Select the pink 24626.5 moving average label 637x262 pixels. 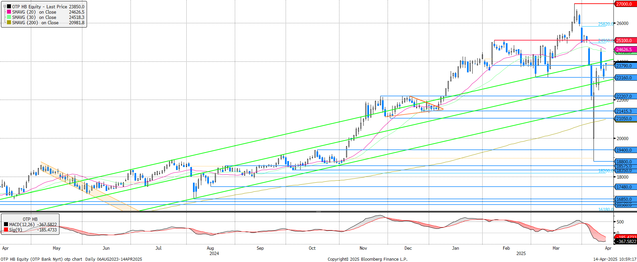click(624, 49)
